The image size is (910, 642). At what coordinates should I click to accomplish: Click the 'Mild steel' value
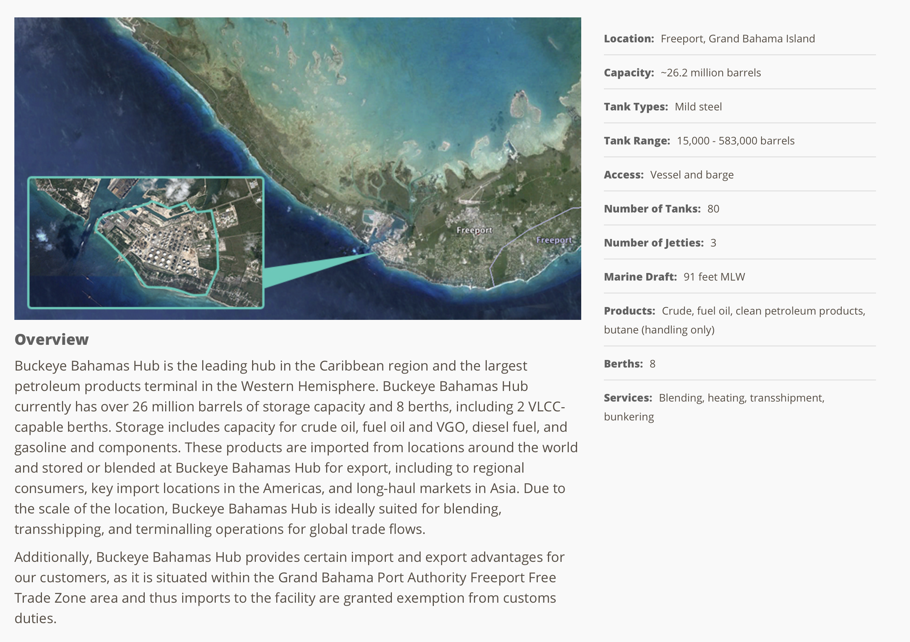(698, 107)
